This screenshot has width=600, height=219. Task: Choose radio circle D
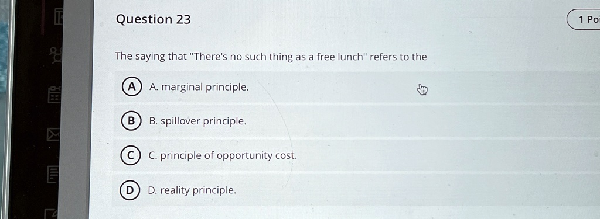coord(129,190)
